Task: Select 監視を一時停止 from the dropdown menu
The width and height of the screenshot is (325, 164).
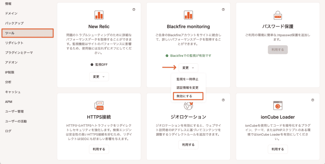Action: [188, 79]
